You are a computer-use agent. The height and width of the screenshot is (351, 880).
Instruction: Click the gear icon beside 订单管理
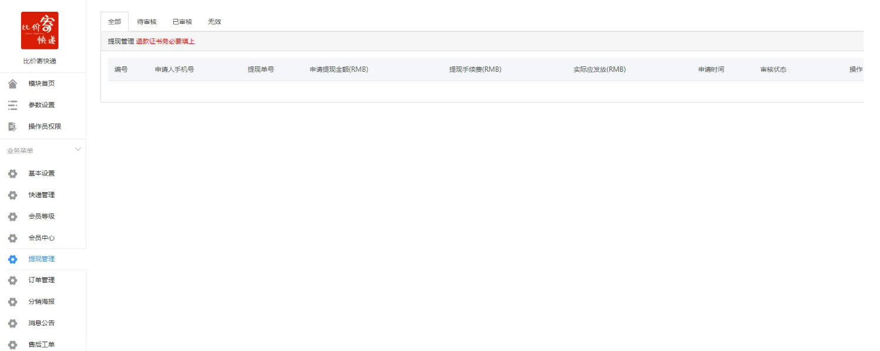click(x=12, y=280)
